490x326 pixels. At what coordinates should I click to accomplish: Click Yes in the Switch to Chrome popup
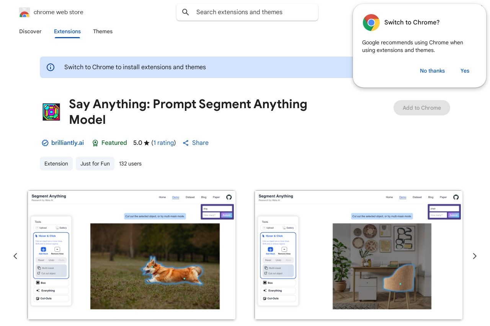465,71
